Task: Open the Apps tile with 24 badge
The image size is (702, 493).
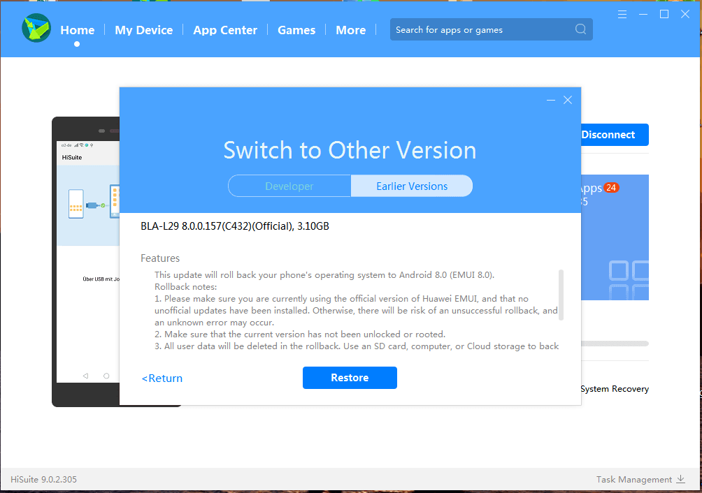Action: (x=615, y=237)
